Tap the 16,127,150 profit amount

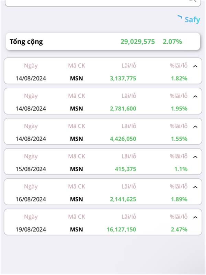point(122,229)
